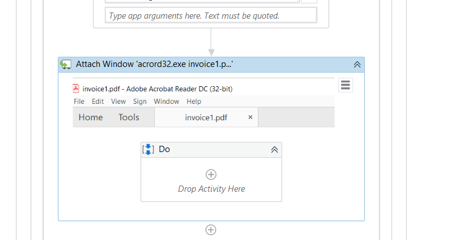
Task: Click the Do sequence icon
Action: (148, 149)
